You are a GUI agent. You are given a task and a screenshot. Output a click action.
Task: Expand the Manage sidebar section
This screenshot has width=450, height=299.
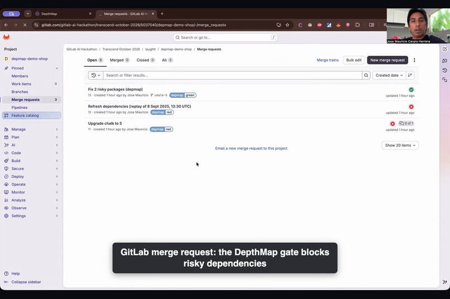(31, 129)
